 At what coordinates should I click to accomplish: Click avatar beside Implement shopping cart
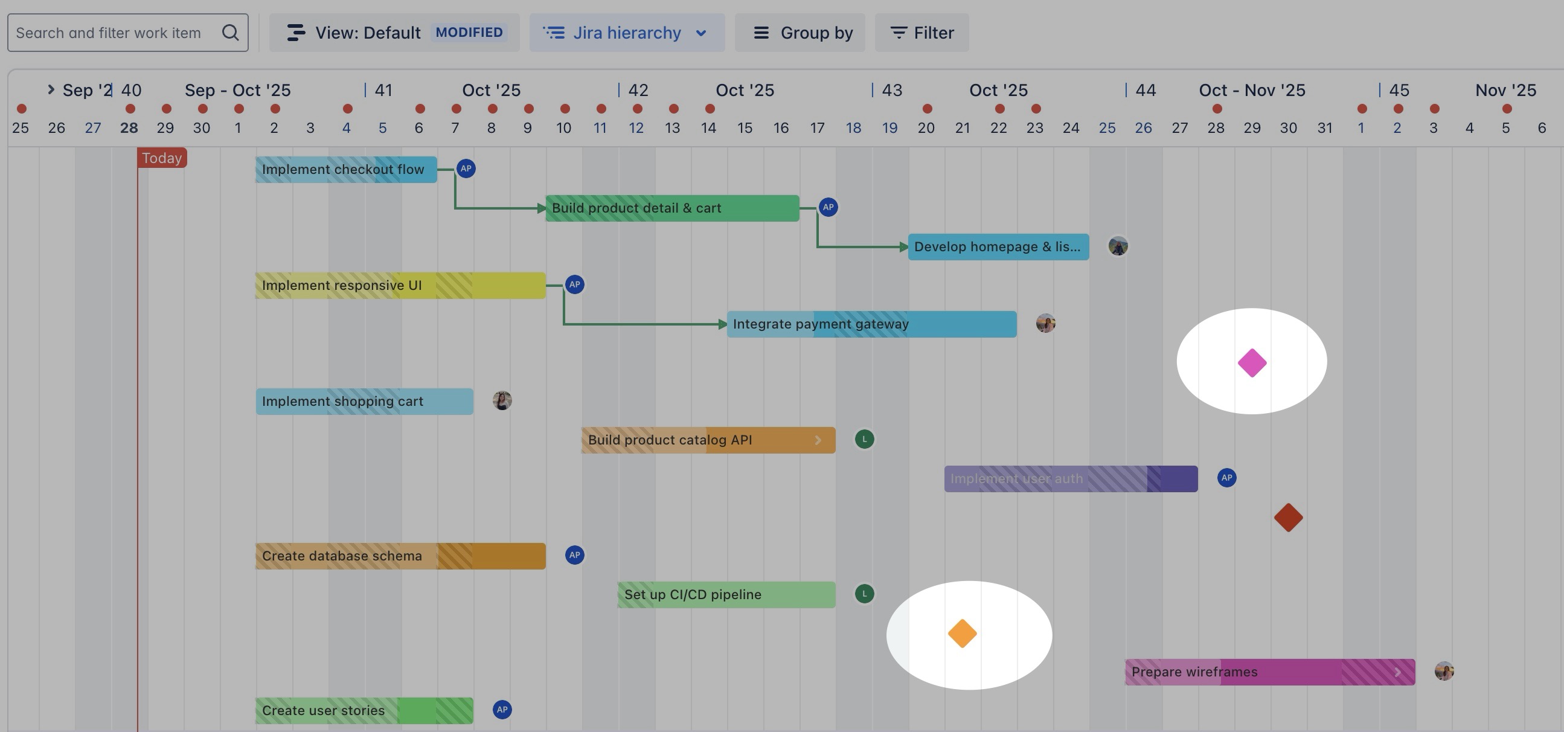[502, 401]
